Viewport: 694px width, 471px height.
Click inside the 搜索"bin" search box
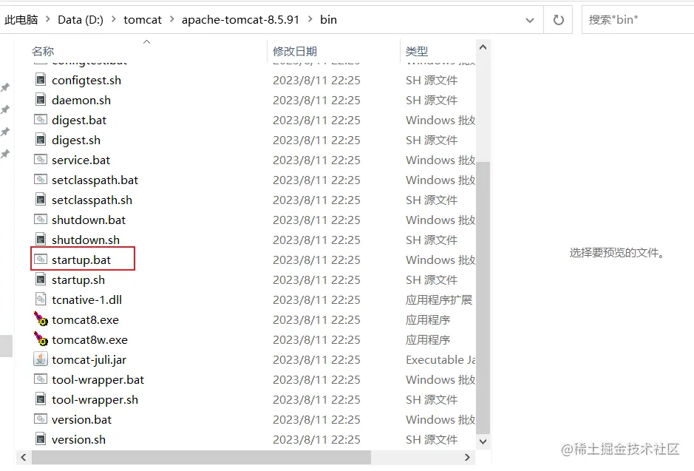click(x=636, y=20)
